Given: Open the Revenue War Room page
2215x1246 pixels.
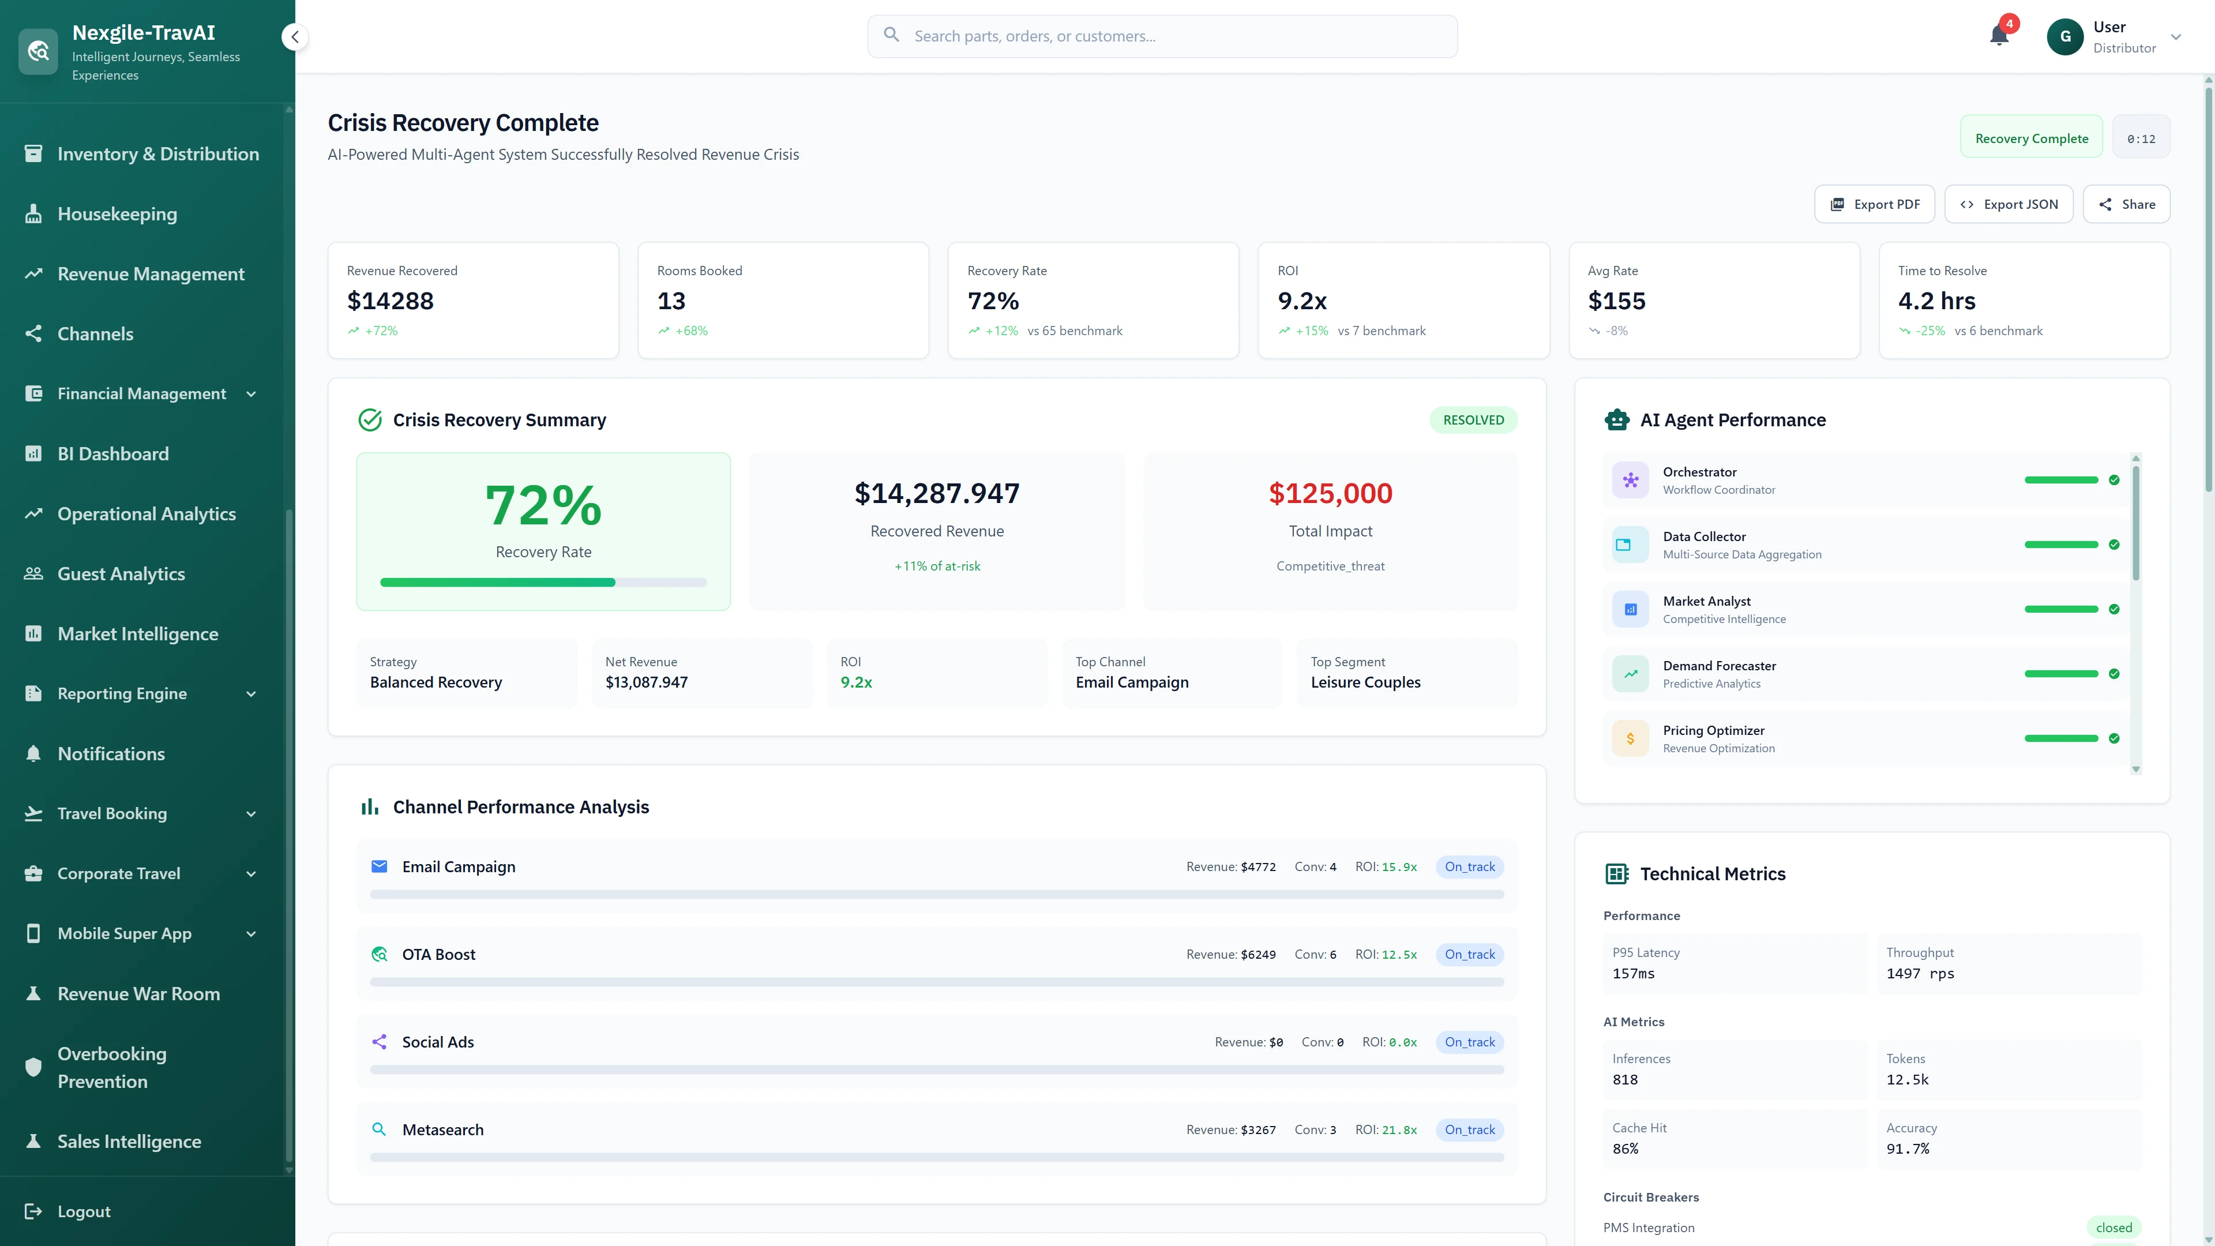Looking at the screenshot, I should click(x=138, y=994).
